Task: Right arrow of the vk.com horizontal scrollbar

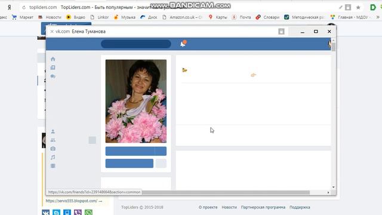Action: (328, 192)
